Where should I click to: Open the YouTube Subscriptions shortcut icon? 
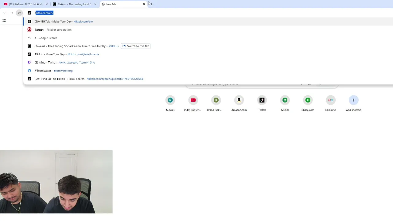(193, 100)
